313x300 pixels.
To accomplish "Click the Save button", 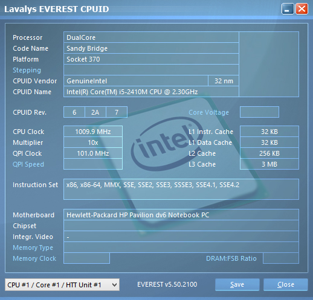I will click(x=237, y=284).
